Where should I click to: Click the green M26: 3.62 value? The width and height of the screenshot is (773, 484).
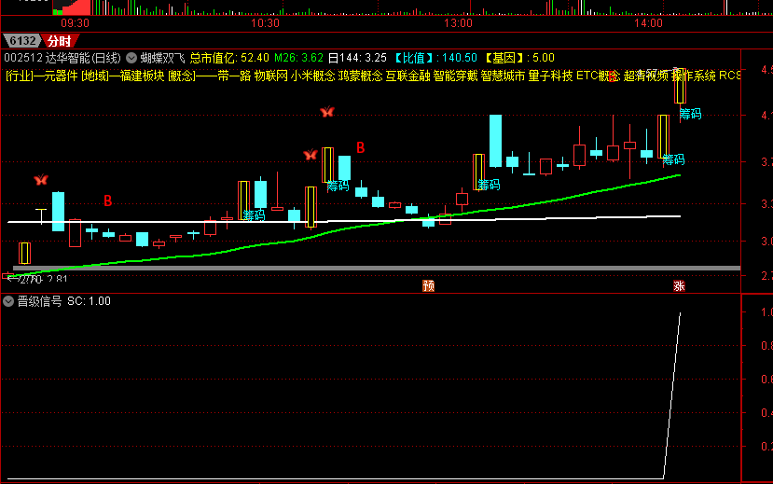pos(298,58)
